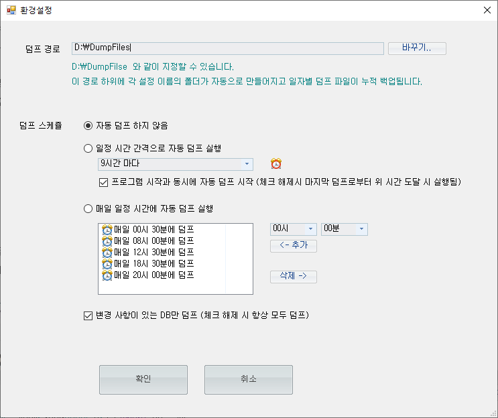Viewport: 498px width, 418px height.
Task: Click clock icon of 18시 30분 entry
Action: (107, 264)
